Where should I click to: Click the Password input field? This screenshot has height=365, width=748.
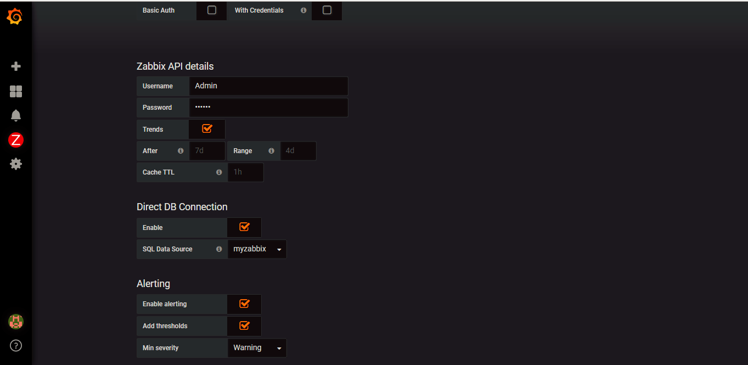pos(268,108)
